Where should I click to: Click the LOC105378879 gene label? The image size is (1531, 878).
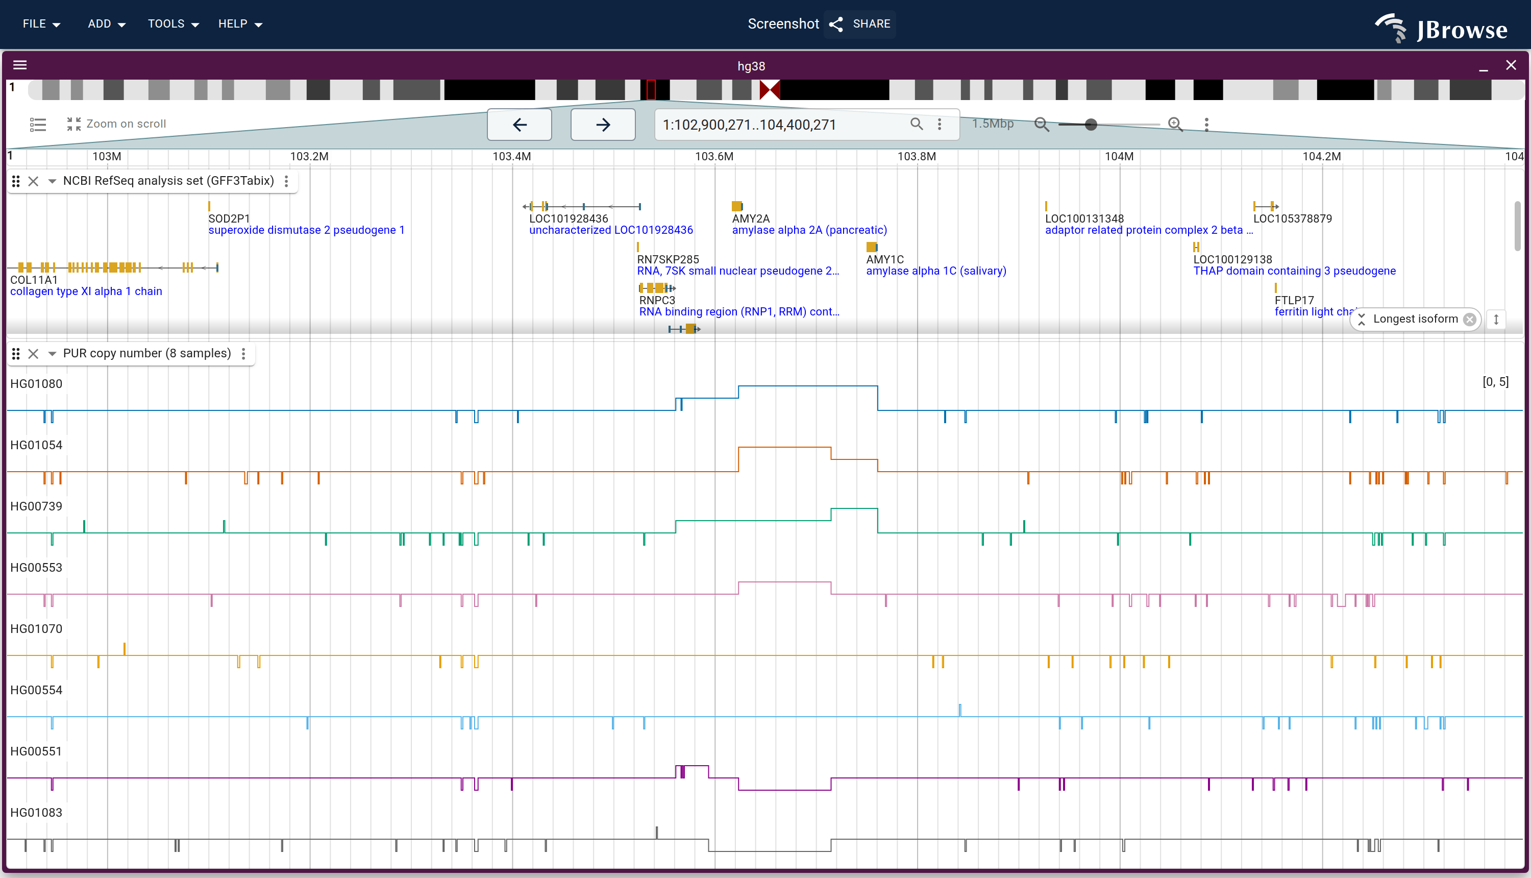coord(1293,218)
